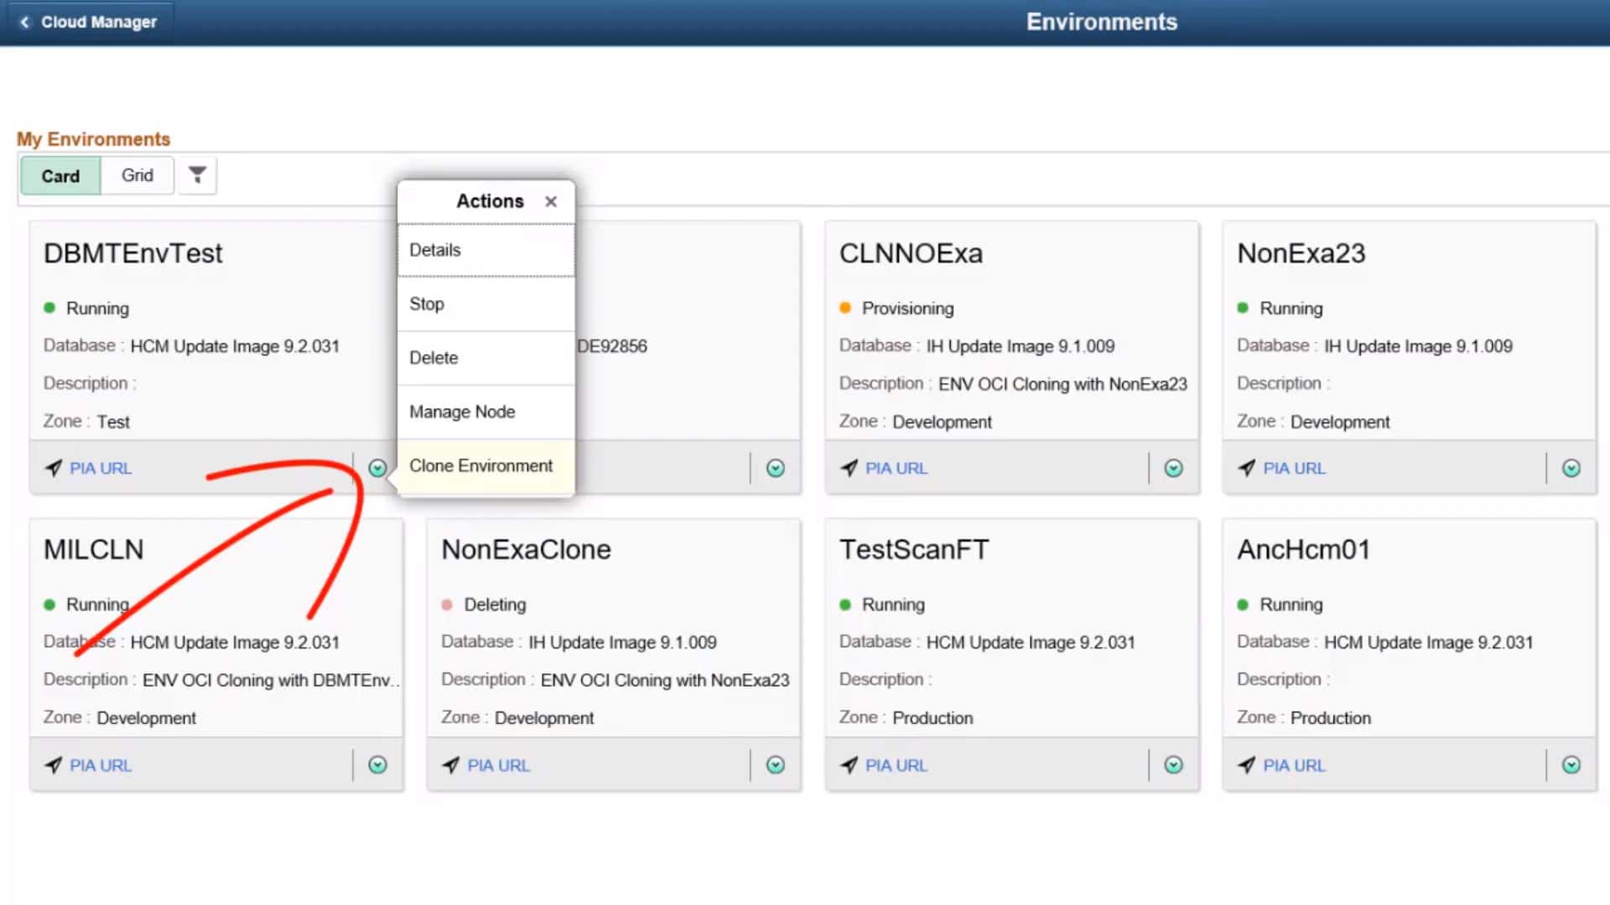Click the PIA URL link on AncHcm01
The image size is (1610, 905).
tap(1294, 764)
